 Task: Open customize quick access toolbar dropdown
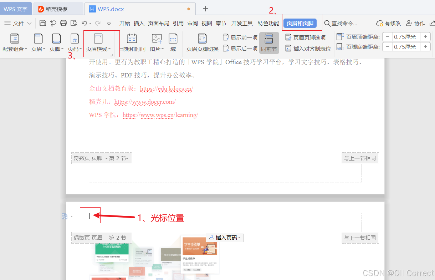point(109,24)
